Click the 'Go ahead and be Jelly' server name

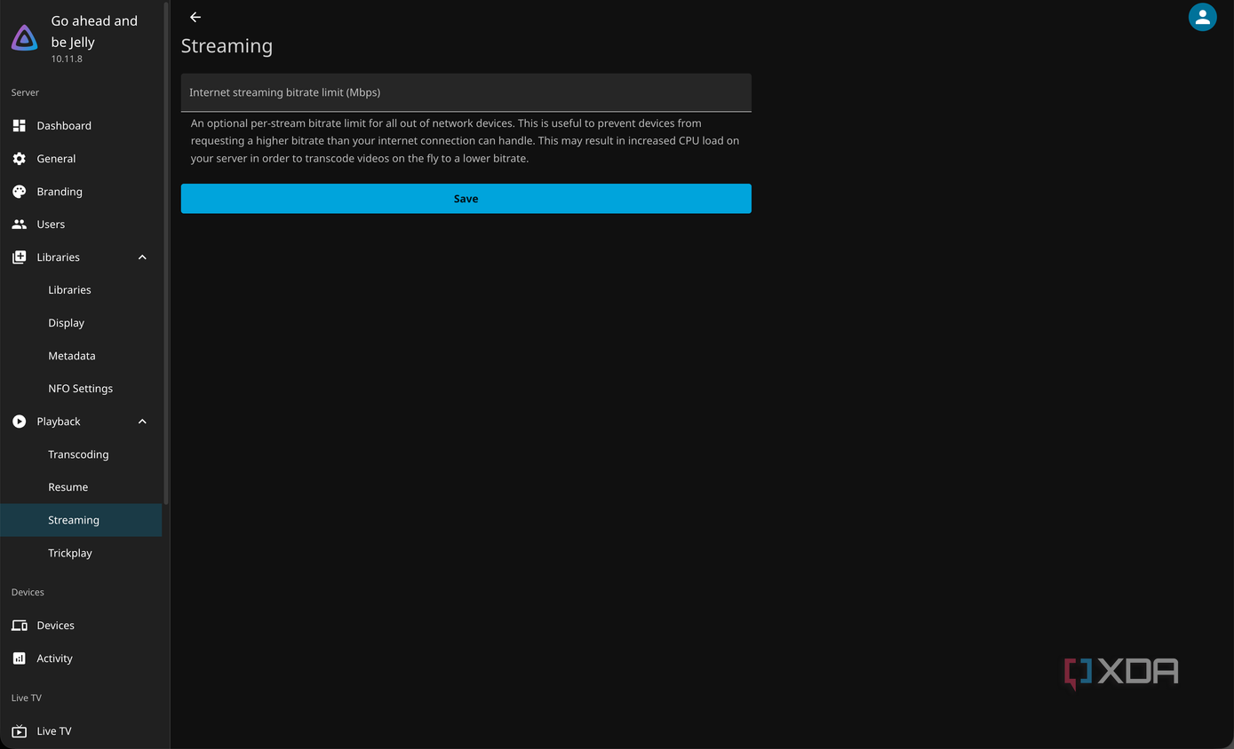click(x=94, y=31)
